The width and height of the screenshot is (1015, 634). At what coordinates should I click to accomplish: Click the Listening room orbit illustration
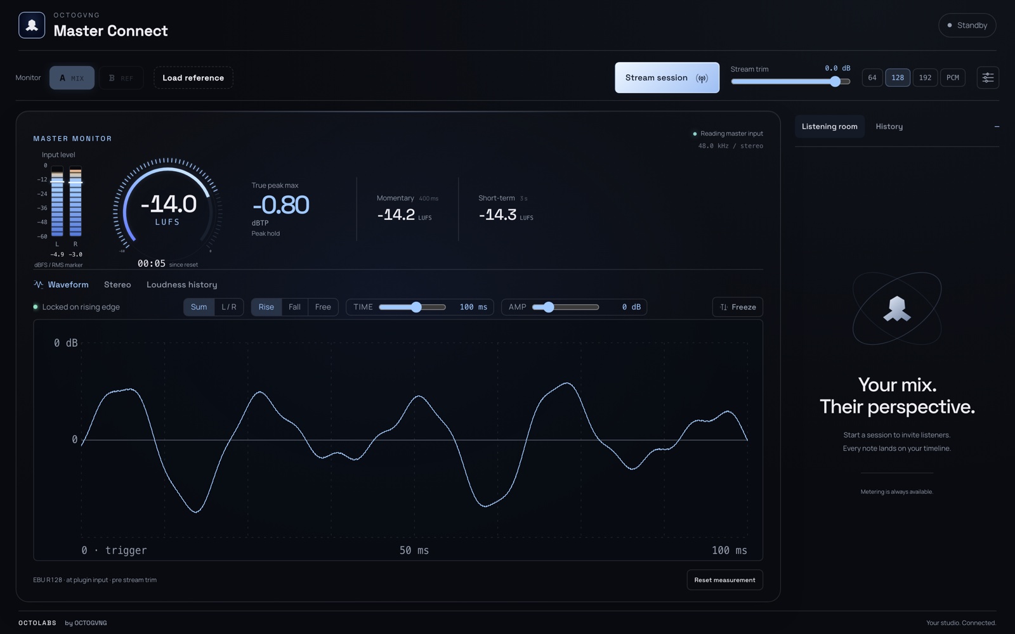pos(897,309)
